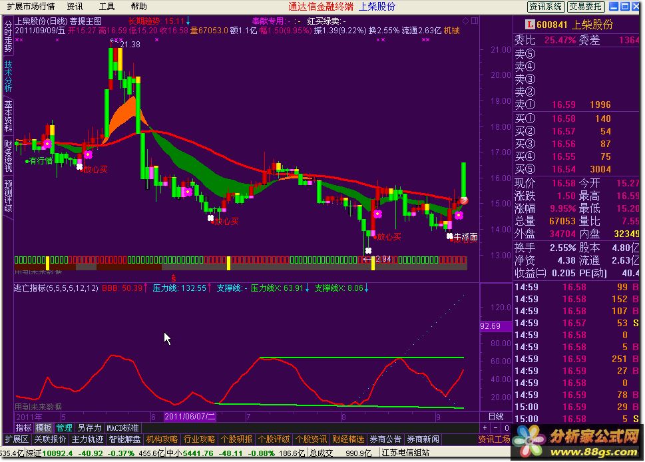Select the MACD标准 template tab
Image resolution: width=645 pixels, height=462 pixels.
point(122,428)
